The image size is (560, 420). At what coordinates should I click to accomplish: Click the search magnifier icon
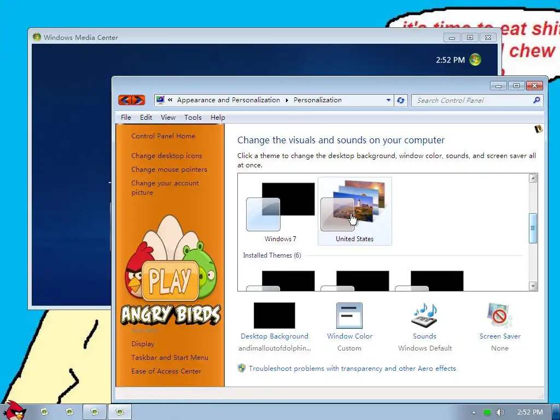click(536, 101)
